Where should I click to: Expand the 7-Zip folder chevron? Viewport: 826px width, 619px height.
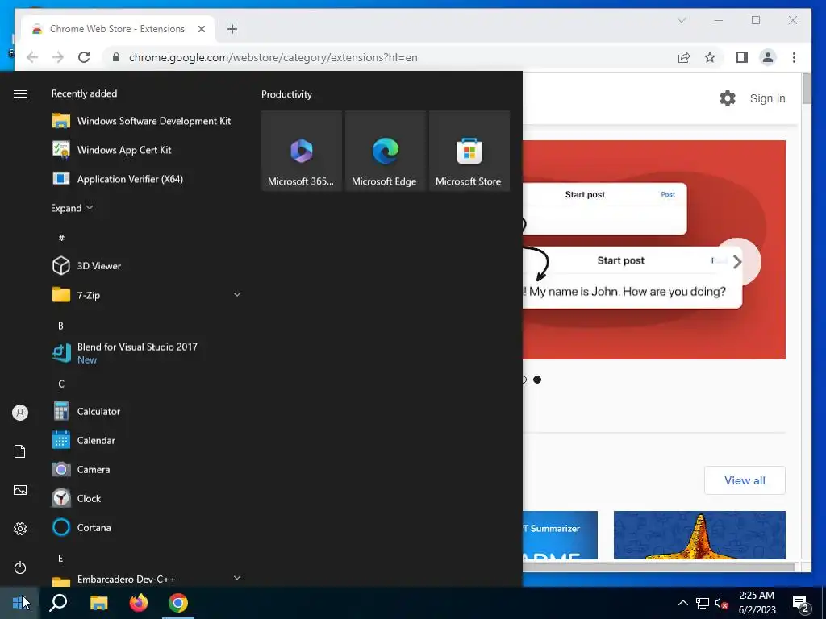(237, 295)
